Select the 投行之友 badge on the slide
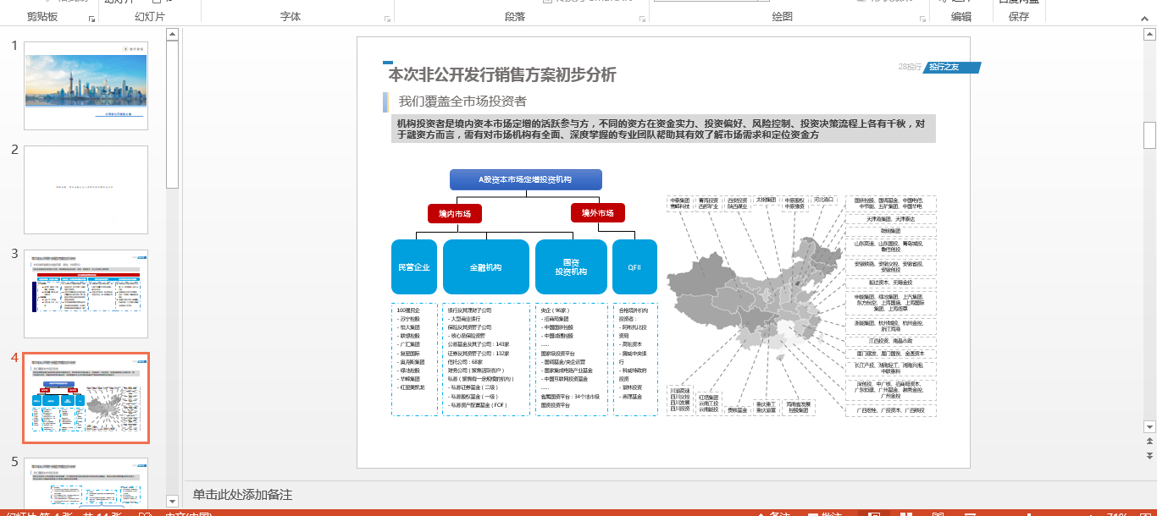 pyautogui.click(x=951, y=67)
